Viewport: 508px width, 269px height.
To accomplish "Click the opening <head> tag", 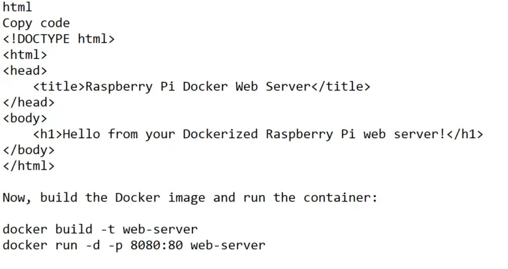I will 25,71.
